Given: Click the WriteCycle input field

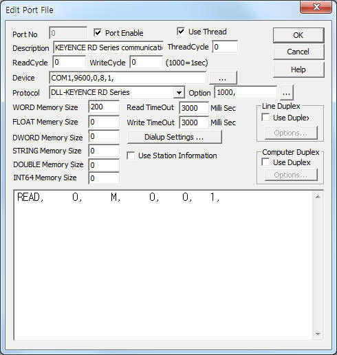Looking at the screenshot, I should pyautogui.click(x=146, y=63).
